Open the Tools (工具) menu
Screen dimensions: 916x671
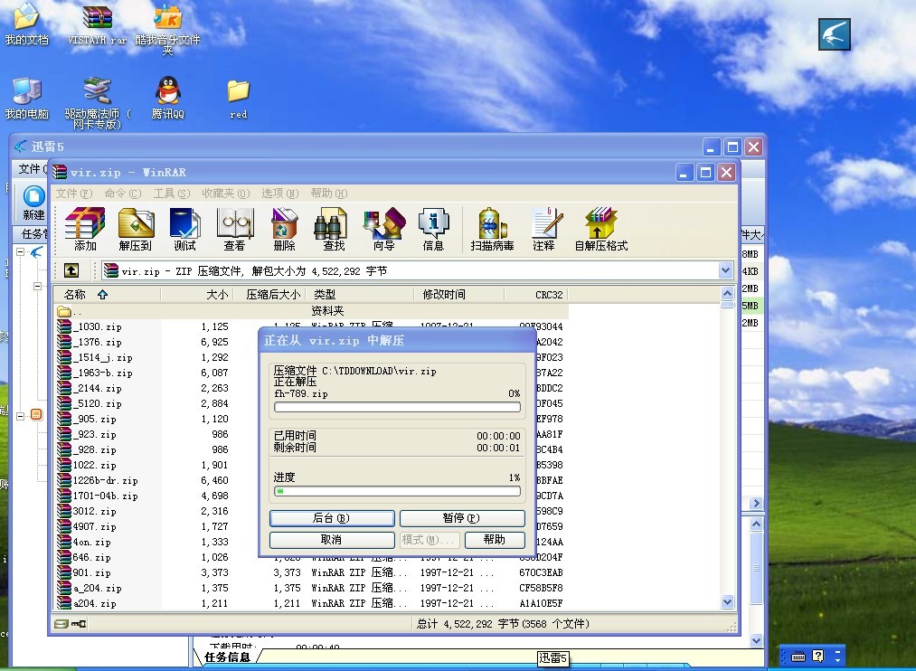pos(171,194)
